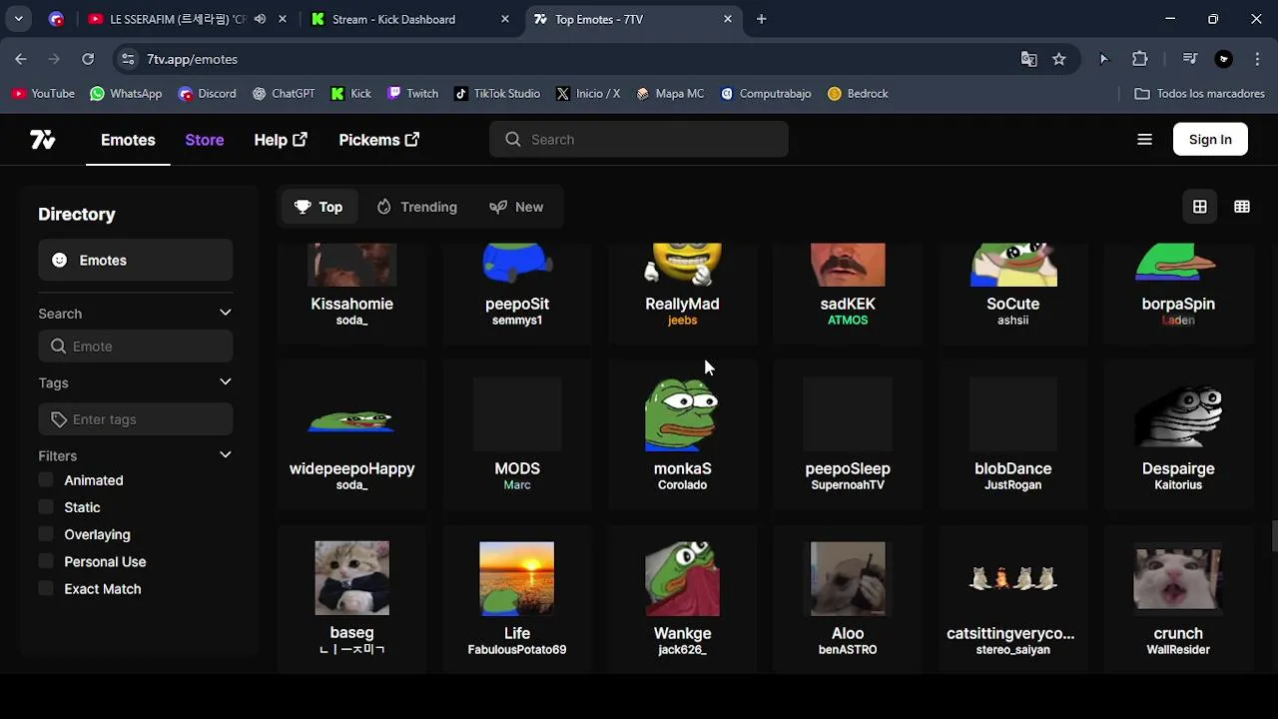Select the Top emotes tab
Image resolution: width=1278 pixels, height=719 pixels.
319,207
